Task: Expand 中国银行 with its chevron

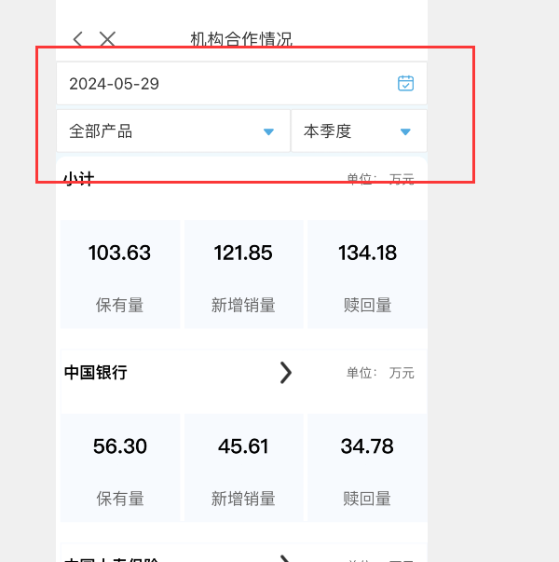Action: (286, 373)
